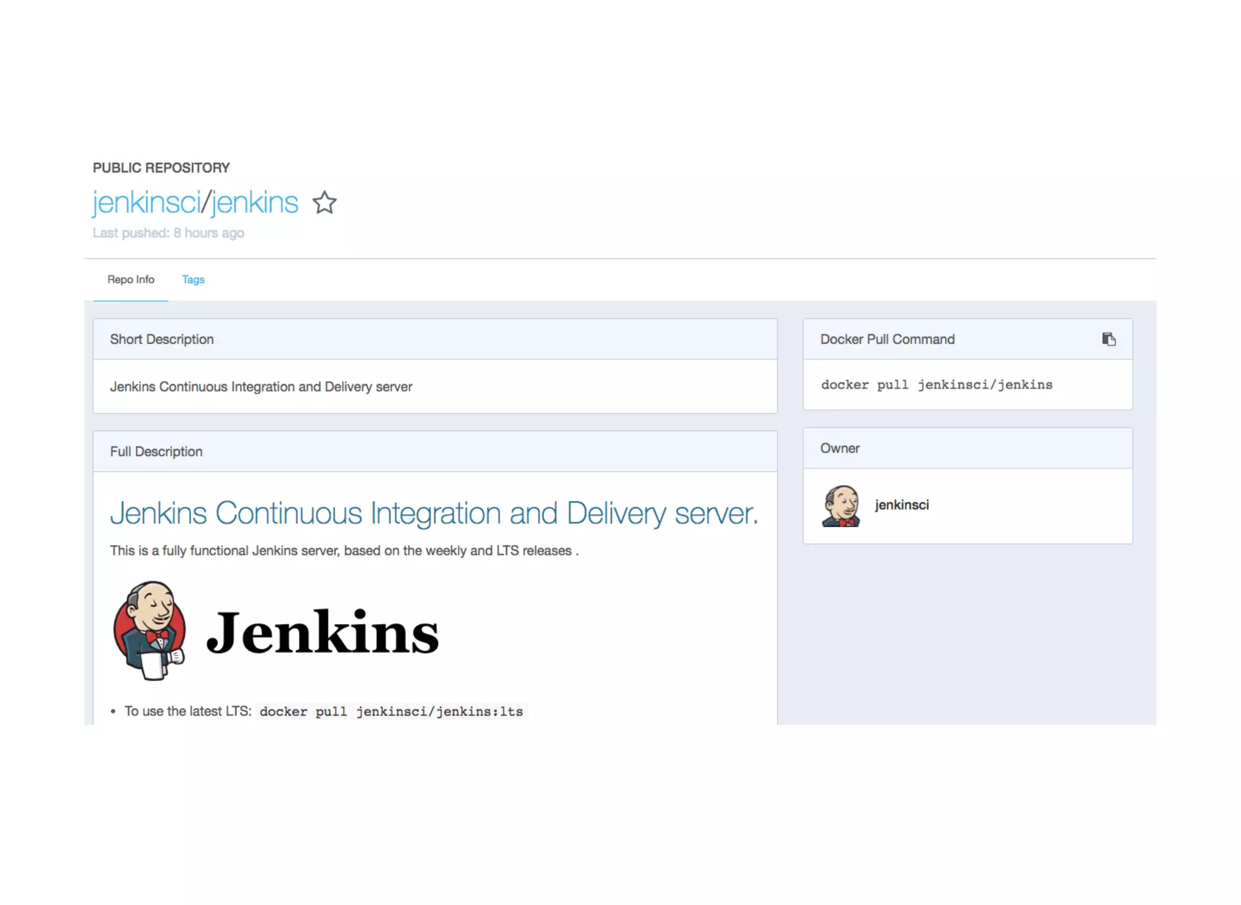
Task: Click the jenkinsci owner avatar
Action: point(840,506)
